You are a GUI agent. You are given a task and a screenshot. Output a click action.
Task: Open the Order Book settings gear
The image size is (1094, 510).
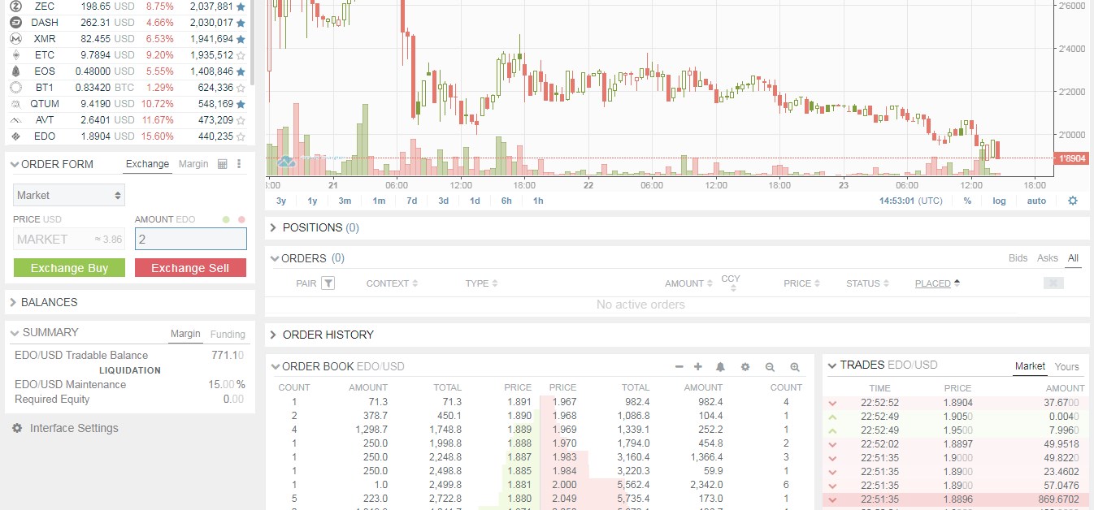point(745,366)
